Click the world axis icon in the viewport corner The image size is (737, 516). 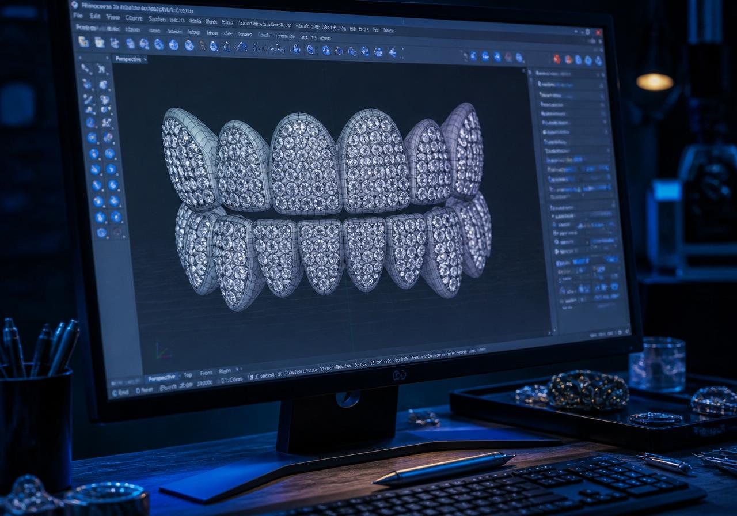(x=163, y=351)
